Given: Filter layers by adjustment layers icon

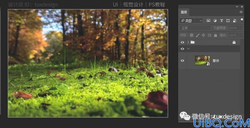Looking at the screenshot, I should tap(215, 21).
